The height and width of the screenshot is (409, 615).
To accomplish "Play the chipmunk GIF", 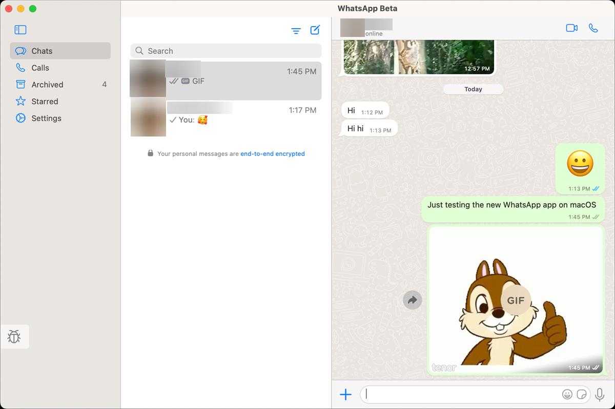I will 515,301.
